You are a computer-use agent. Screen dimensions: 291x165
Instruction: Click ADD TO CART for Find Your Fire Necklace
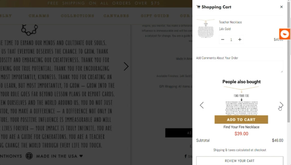[241, 119]
